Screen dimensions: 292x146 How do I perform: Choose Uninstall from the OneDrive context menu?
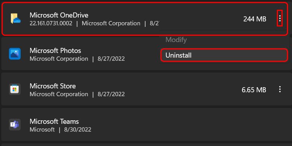pyautogui.click(x=224, y=55)
